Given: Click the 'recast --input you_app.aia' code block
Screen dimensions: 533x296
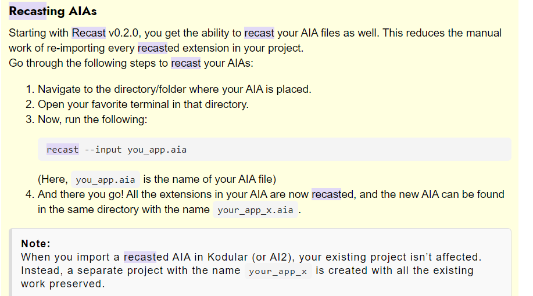Looking at the screenshot, I should [x=274, y=149].
